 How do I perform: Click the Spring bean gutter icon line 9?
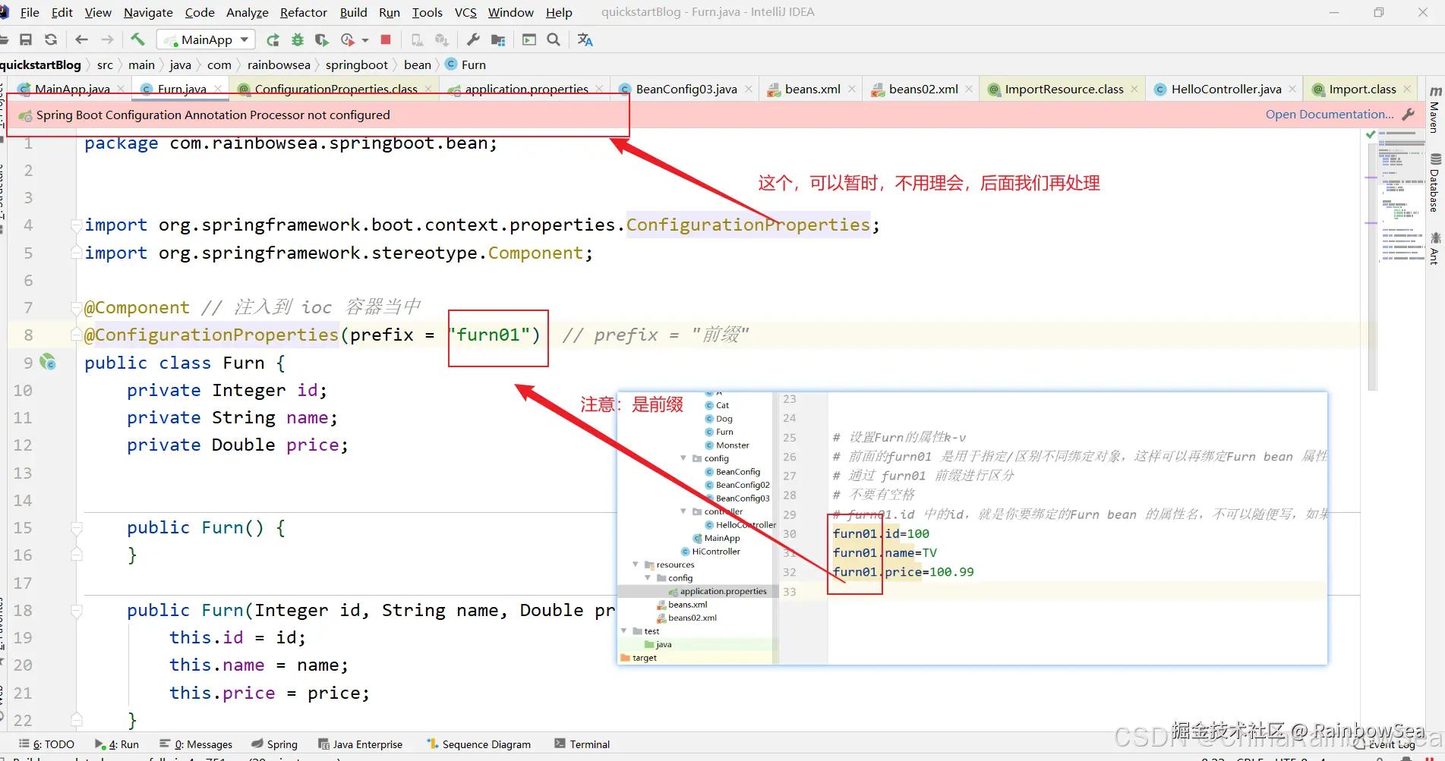tap(48, 362)
